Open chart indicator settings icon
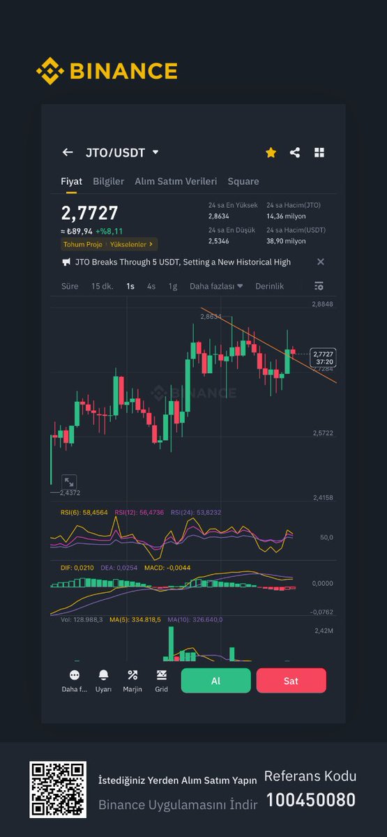The image size is (387, 837). tap(319, 286)
